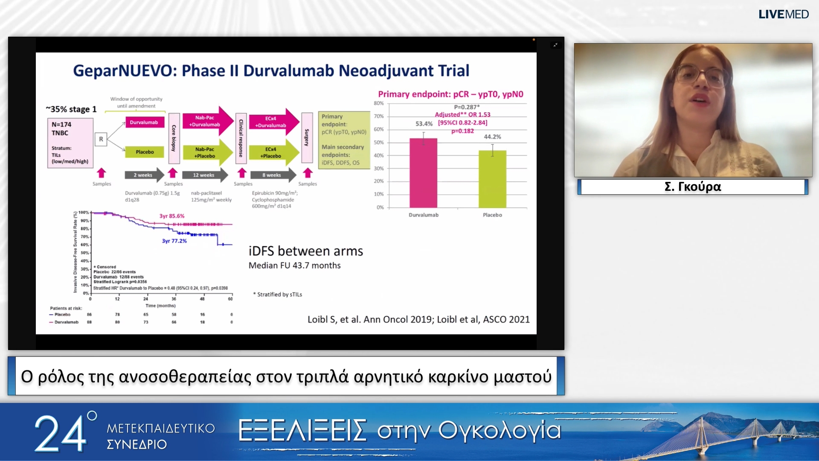The image size is (819, 461).
Task: Click the collapse fullscreen arrows icon
Action: tap(555, 45)
